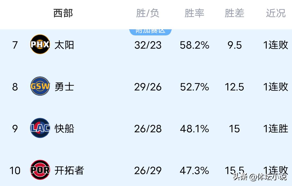Click the Golden State Warriors GSW logo
The image size is (292, 186).
point(40,86)
